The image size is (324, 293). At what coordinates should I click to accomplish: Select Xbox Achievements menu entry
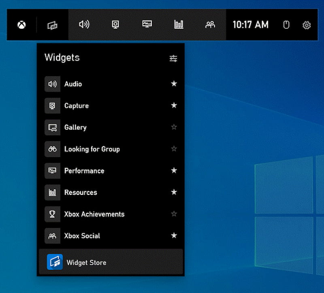point(111,214)
